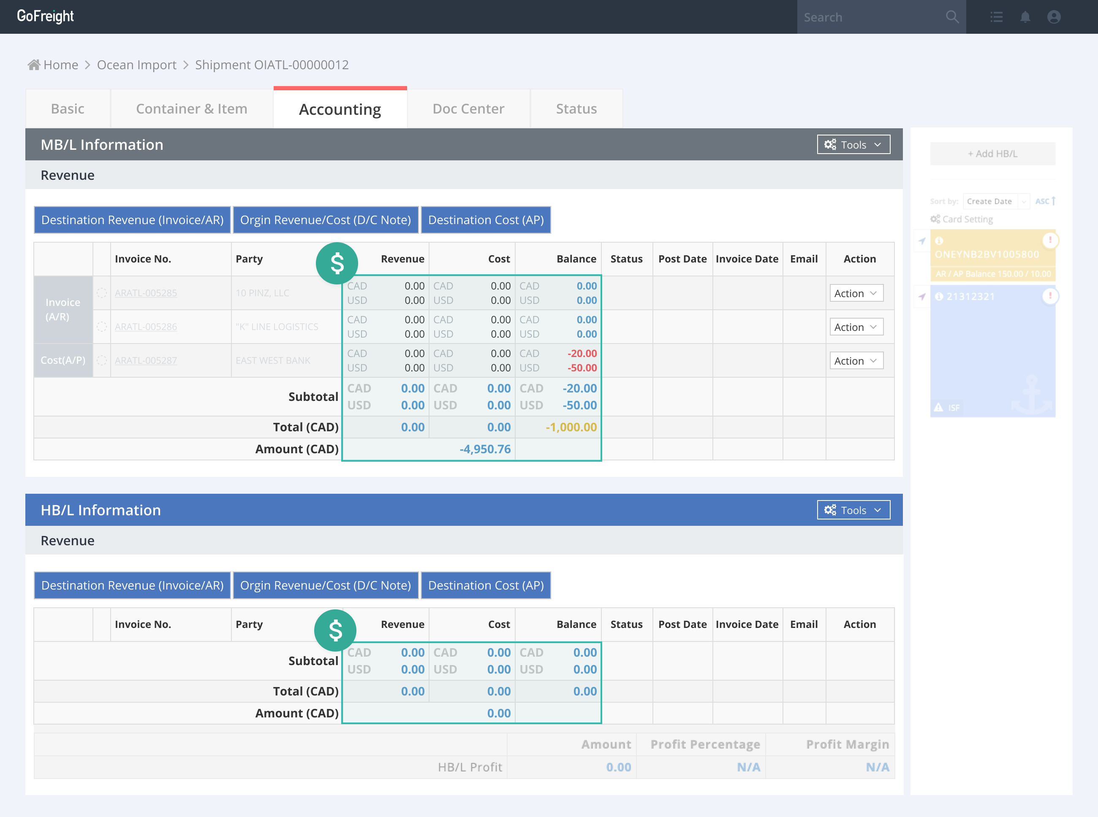Expand Action dropdown for ARATL-005286
The width and height of the screenshot is (1098, 817).
(856, 327)
